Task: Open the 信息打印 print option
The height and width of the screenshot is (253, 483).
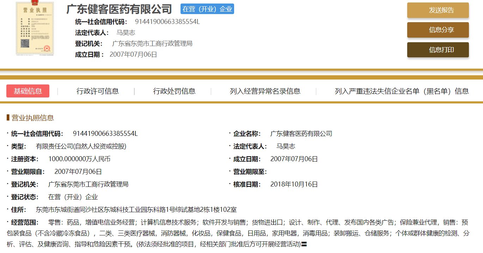Action: (x=438, y=50)
